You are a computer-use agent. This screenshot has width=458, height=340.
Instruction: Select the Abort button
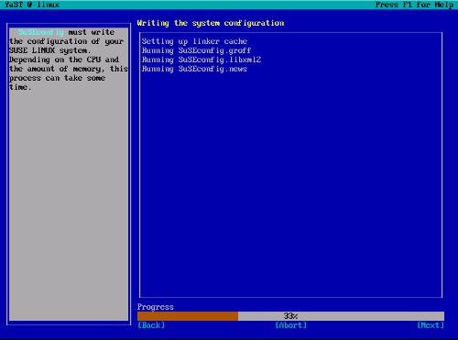290,325
